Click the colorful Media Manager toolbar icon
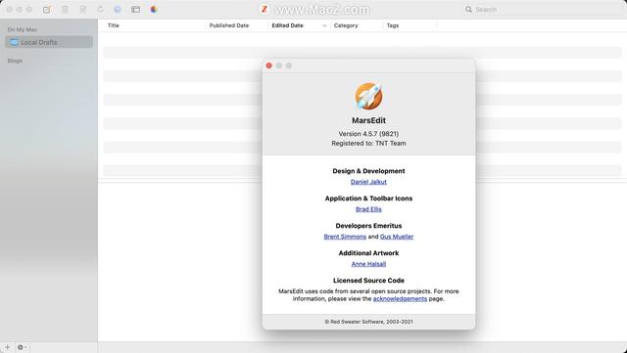 coord(154,9)
